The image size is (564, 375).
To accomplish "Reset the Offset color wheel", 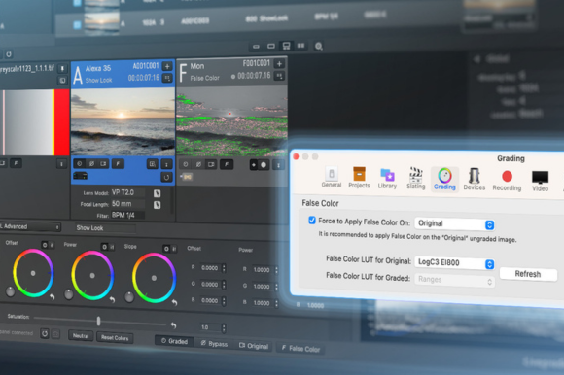I will 53,297.
